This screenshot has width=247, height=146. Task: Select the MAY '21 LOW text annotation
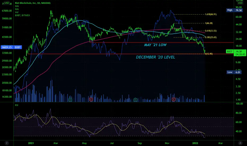(155, 45)
